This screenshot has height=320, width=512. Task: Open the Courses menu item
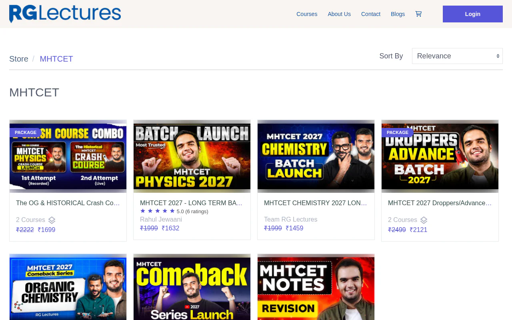click(307, 14)
